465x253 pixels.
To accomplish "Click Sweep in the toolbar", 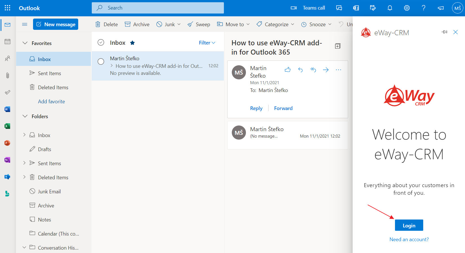I will coord(199,24).
